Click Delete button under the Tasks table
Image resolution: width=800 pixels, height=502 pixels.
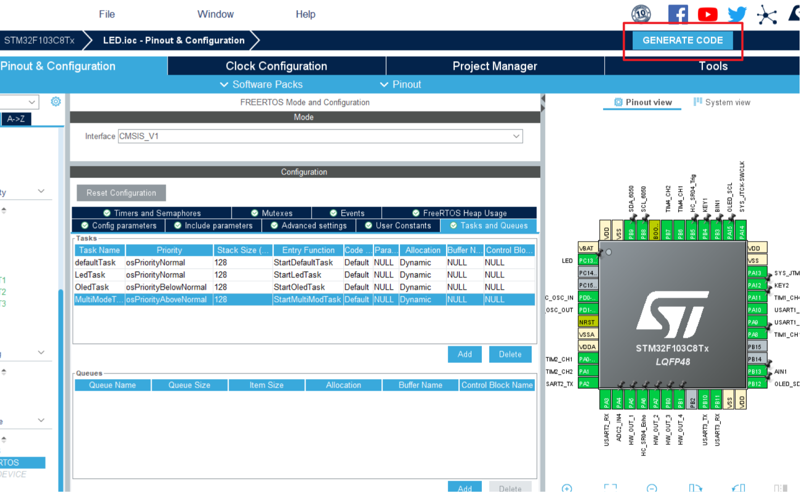[510, 354]
